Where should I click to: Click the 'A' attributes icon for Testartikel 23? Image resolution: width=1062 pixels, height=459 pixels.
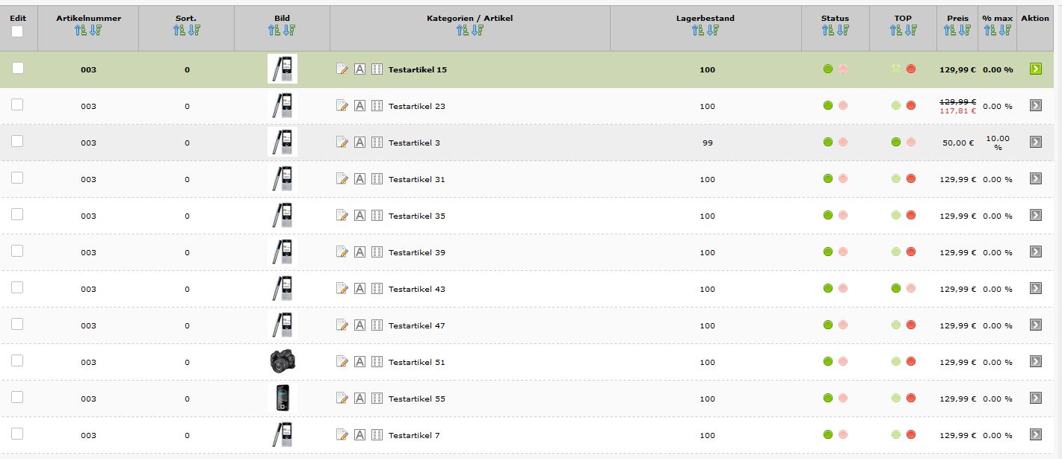tap(359, 106)
